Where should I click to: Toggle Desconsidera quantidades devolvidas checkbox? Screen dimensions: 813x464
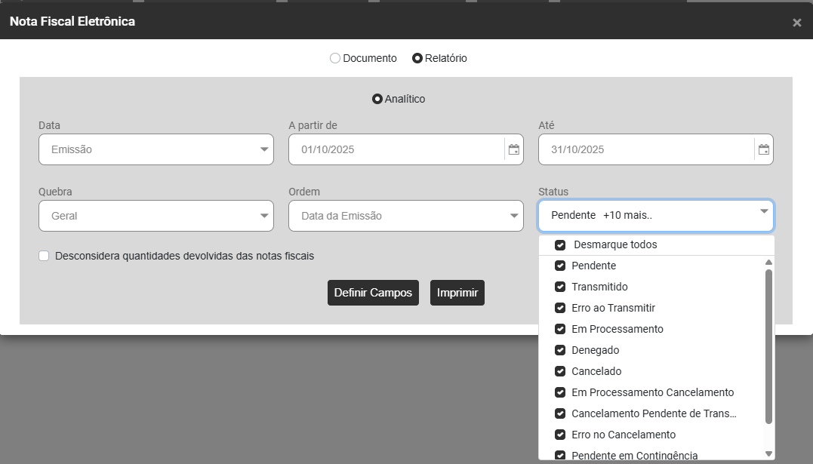coord(44,256)
